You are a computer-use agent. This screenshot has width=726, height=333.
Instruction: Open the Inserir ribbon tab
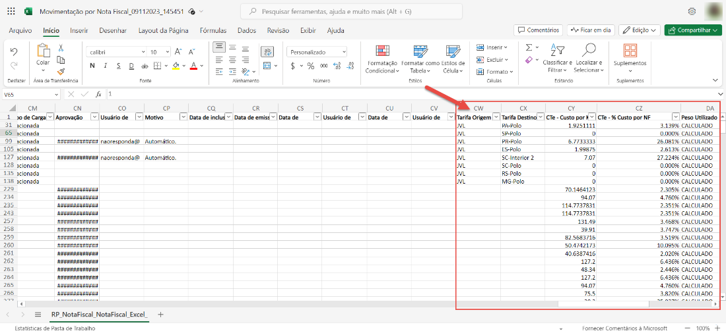coord(79,30)
